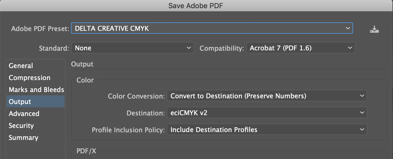Switch to the General section
This screenshot has width=393, height=159.
coord(21,66)
